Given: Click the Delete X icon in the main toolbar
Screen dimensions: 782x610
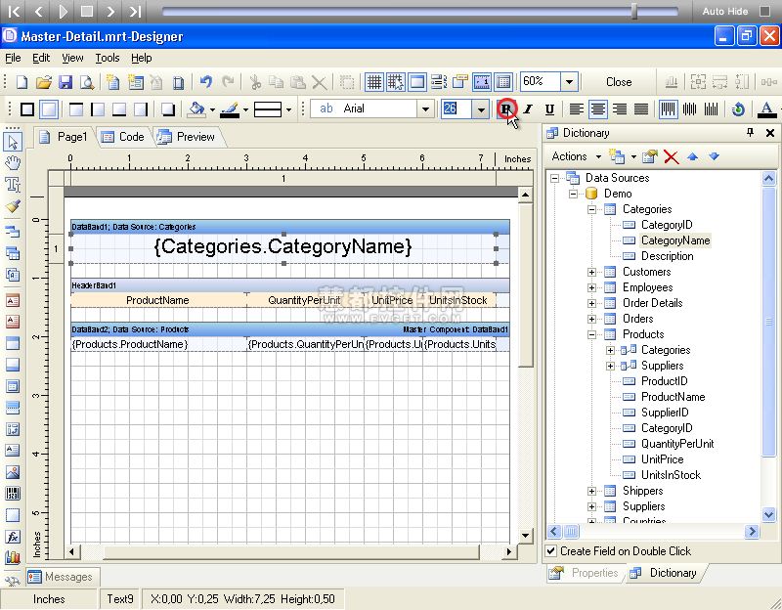Looking at the screenshot, I should tap(320, 82).
